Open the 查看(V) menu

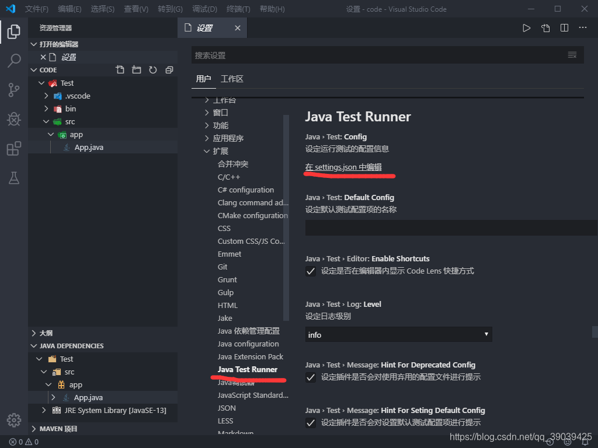point(136,9)
